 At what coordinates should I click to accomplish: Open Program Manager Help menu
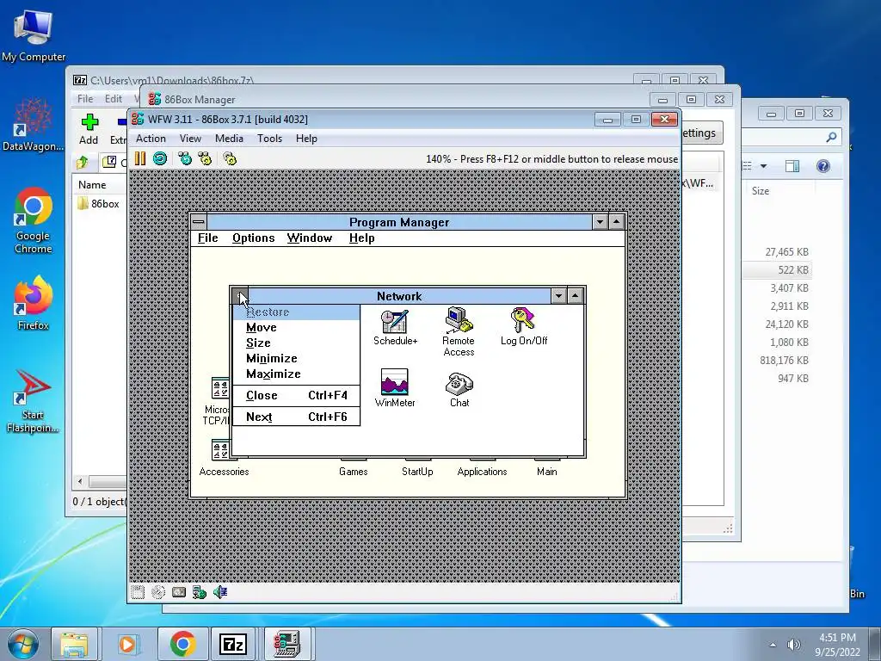coord(362,238)
